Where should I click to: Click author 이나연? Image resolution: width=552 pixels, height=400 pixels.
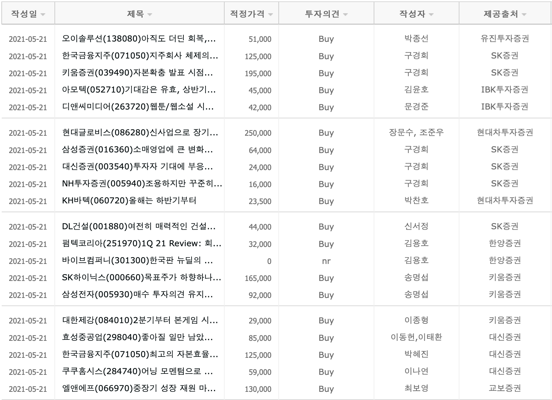[416, 371]
